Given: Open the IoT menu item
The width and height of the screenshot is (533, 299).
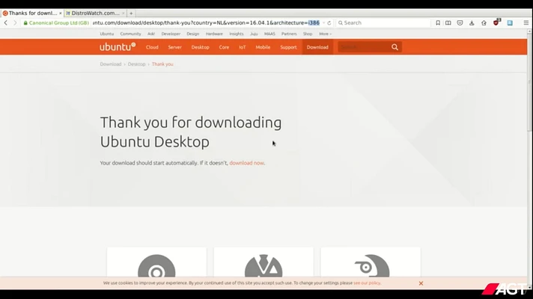Looking at the screenshot, I should [243, 47].
